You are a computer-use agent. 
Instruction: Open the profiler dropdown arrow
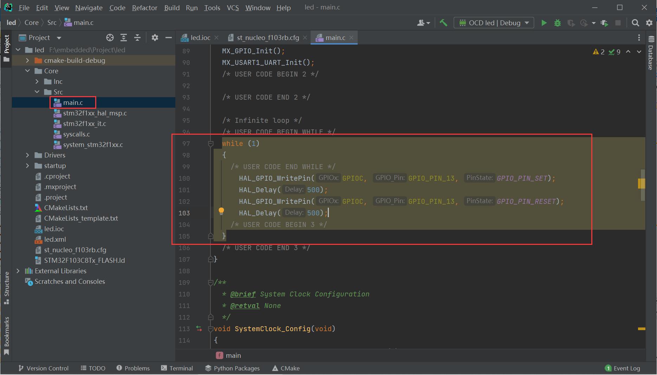point(594,23)
